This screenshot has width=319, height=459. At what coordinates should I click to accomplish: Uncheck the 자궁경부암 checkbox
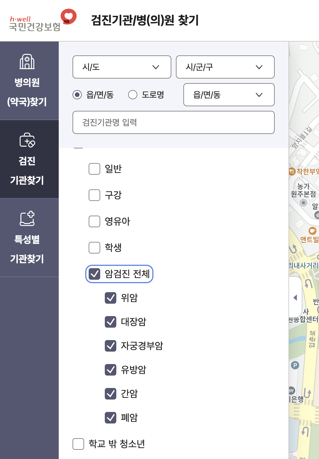coord(111,346)
